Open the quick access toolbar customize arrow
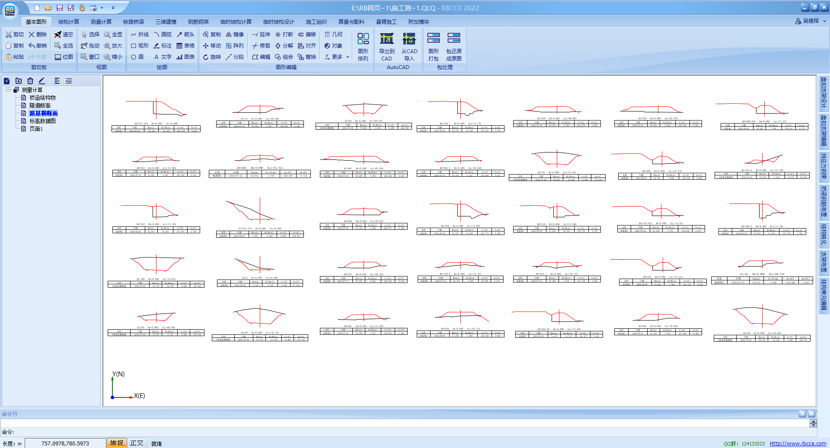 coord(113,8)
